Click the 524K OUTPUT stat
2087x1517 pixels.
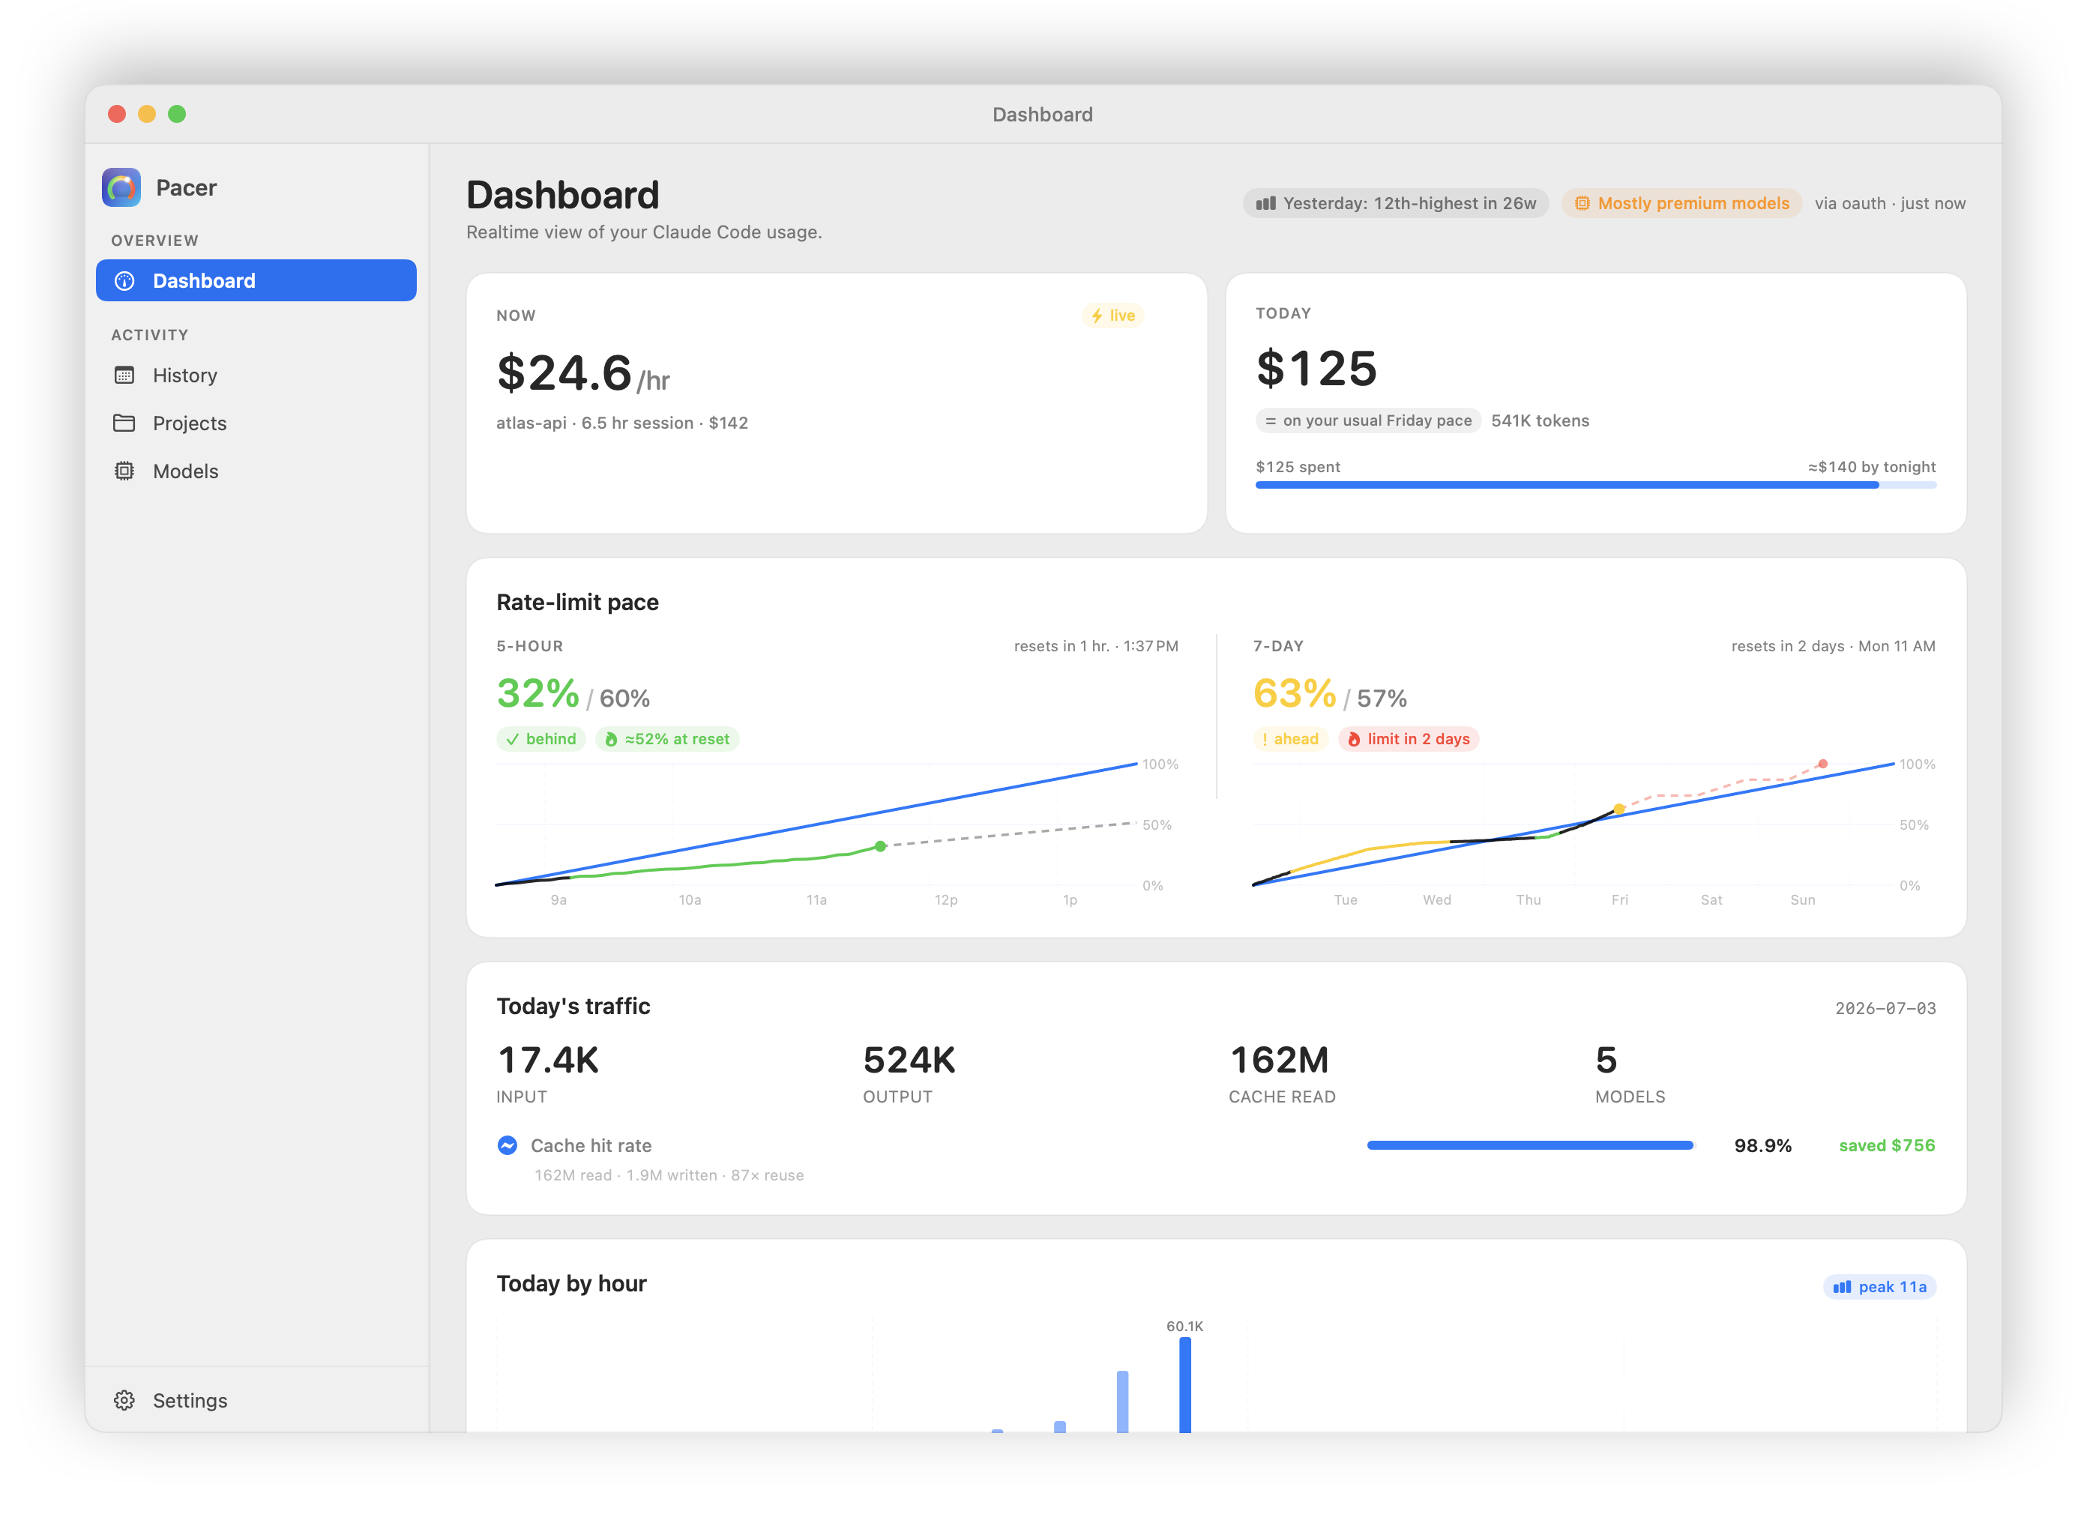[x=909, y=1073]
